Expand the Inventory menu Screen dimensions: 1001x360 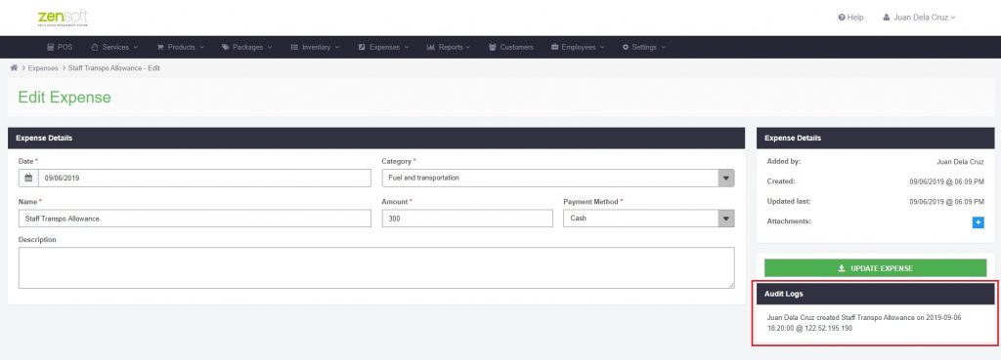[315, 47]
